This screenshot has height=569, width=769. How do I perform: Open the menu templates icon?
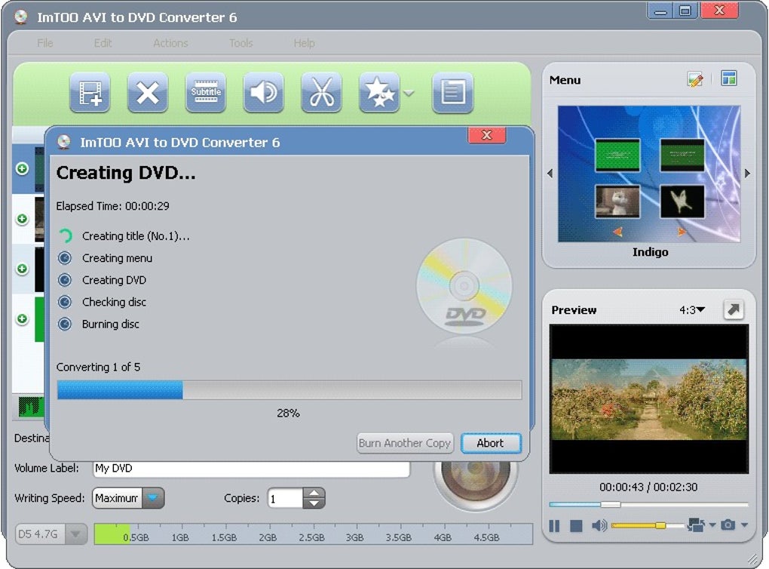tap(729, 78)
